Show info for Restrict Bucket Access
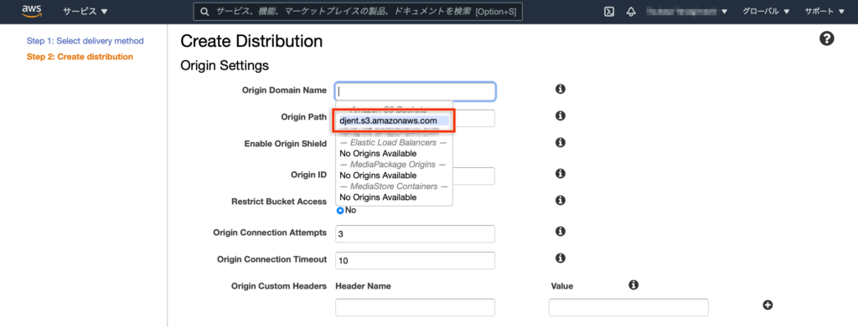Viewport: 858px width, 327px height. coord(560,201)
